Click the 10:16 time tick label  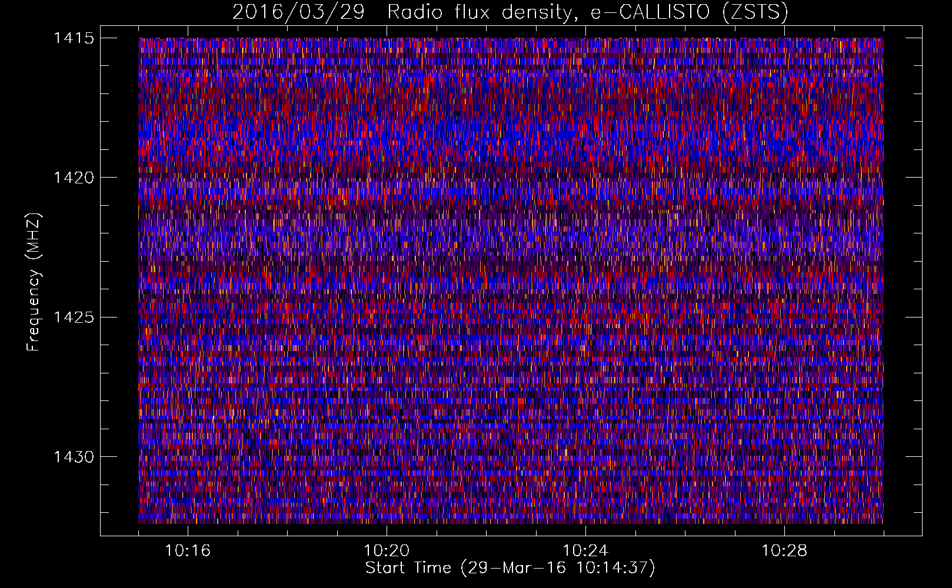click(188, 551)
